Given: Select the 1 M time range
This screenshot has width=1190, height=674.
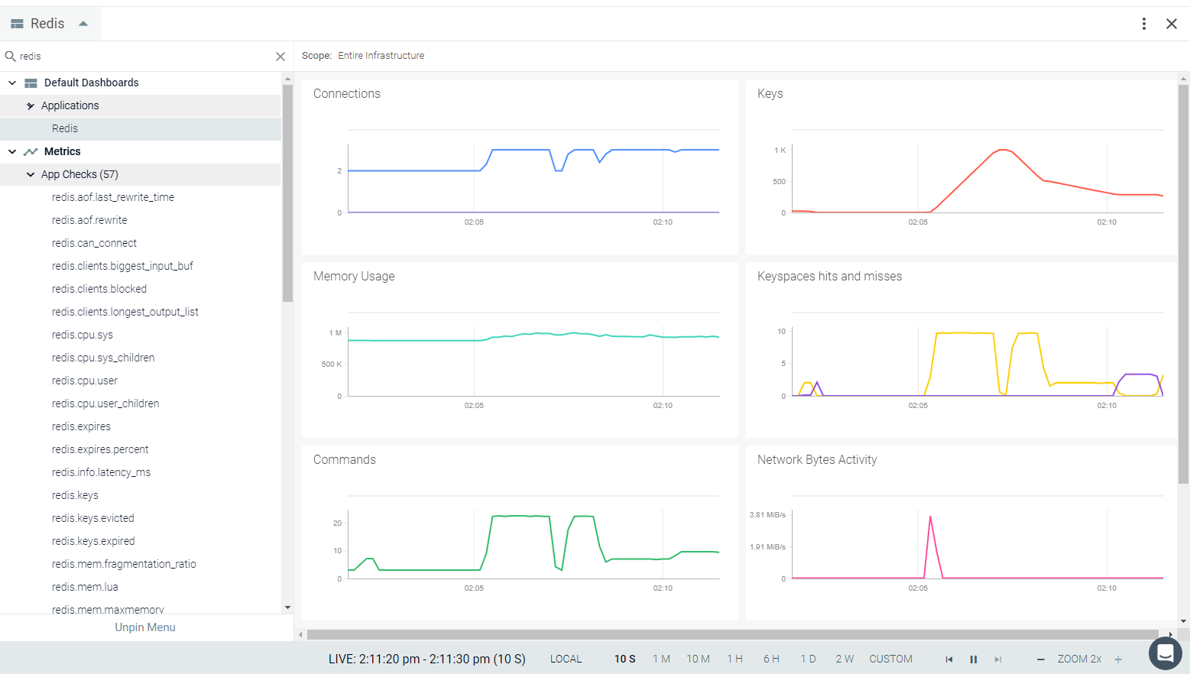Looking at the screenshot, I should tap(661, 659).
